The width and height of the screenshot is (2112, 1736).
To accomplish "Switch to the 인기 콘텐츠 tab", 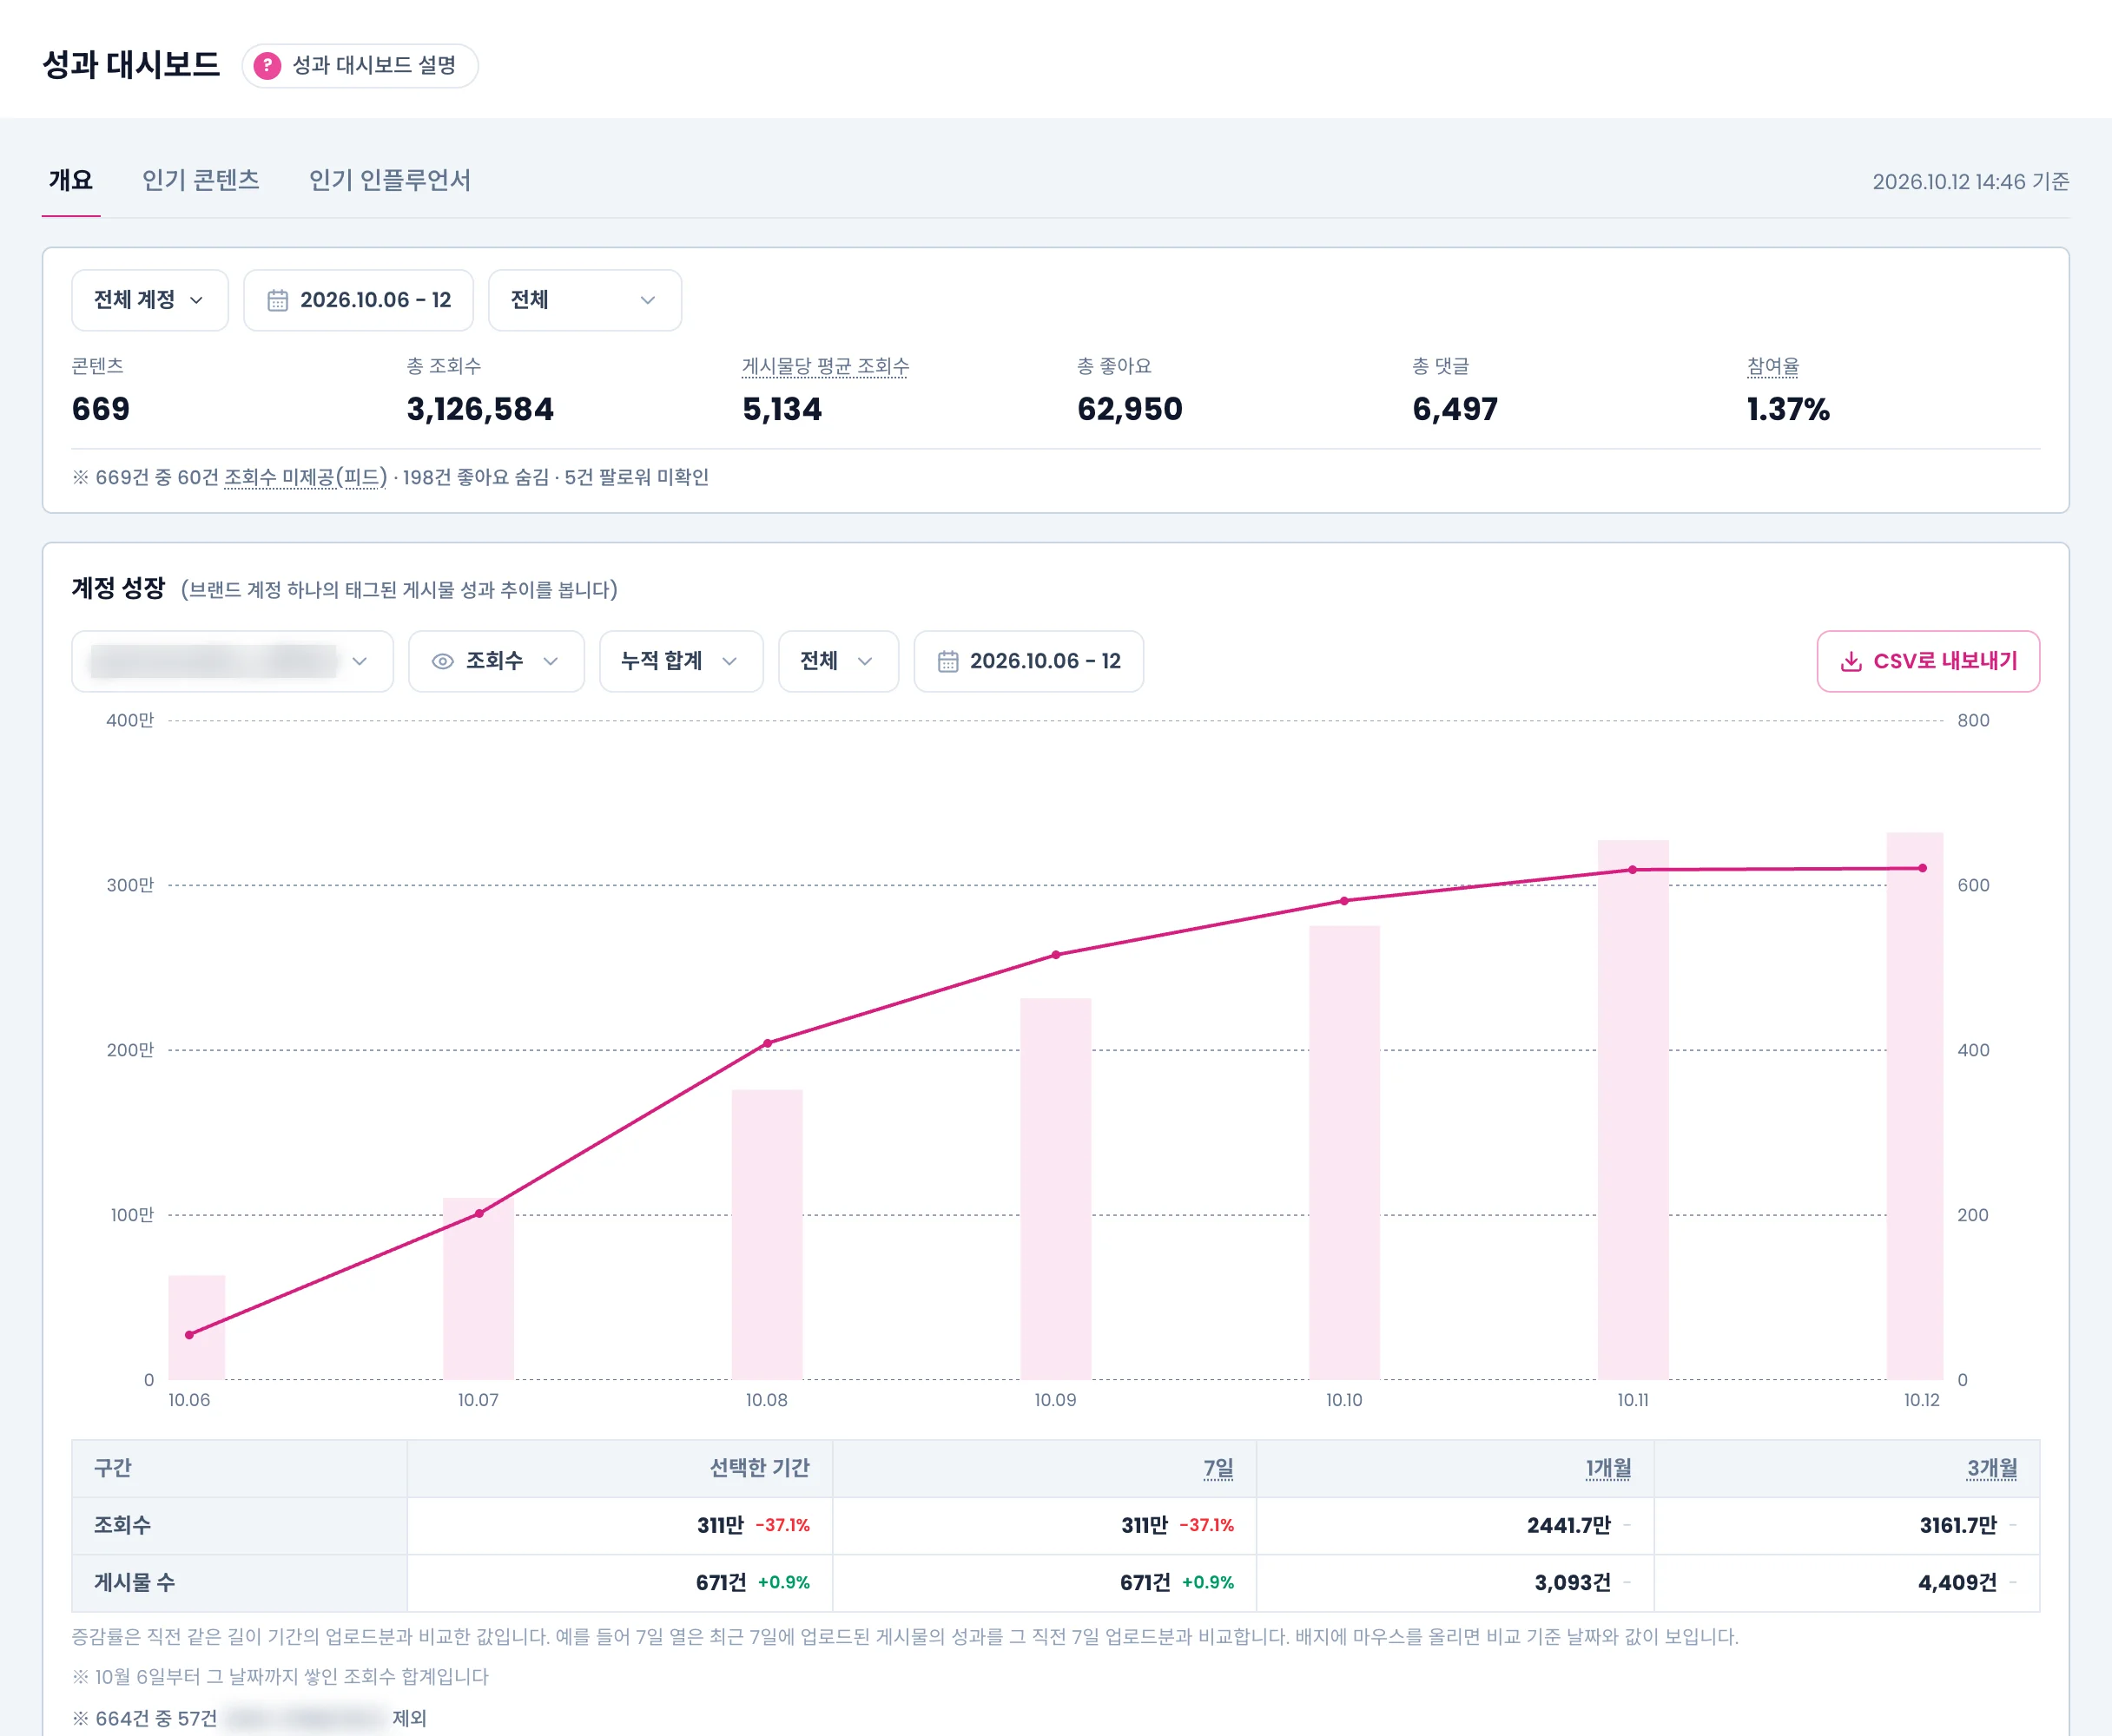I will point(201,180).
